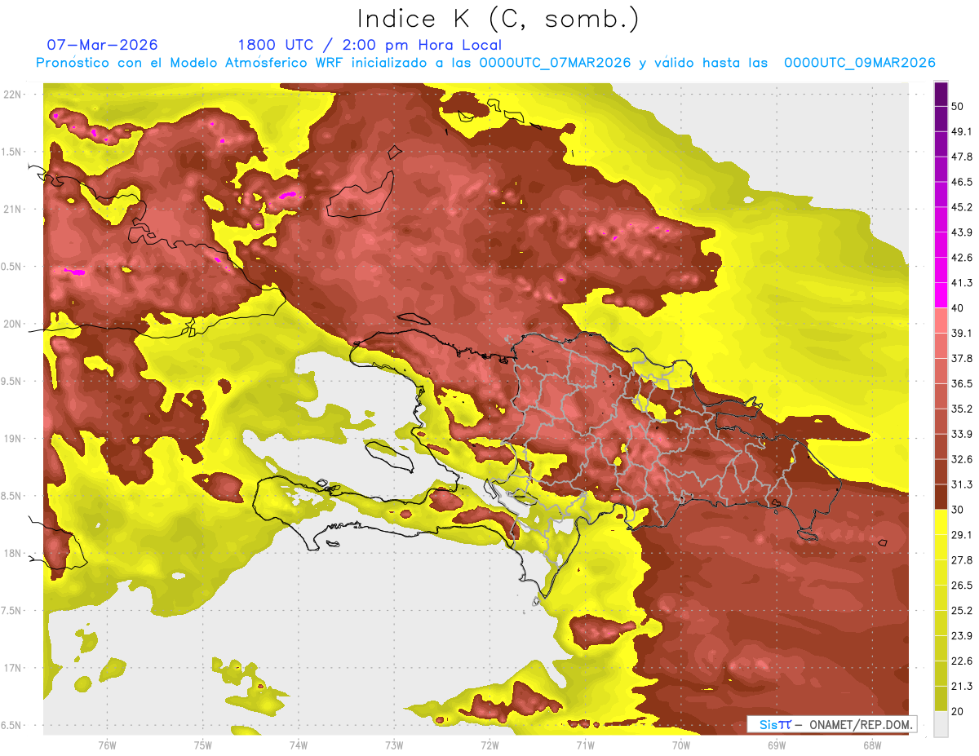The height and width of the screenshot is (756, 979).
Task: Pick the colorbar value "40"
Action: tap(958, 307)
